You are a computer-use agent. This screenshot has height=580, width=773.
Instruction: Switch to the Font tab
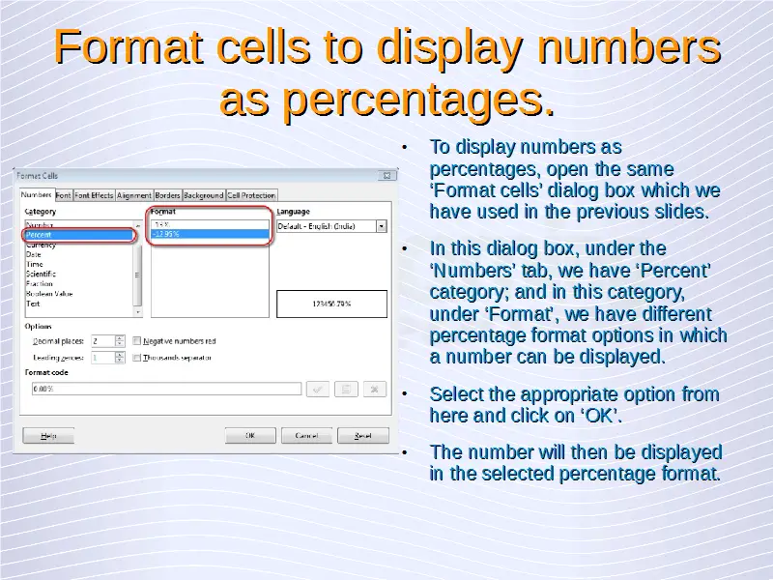(63, 195)
